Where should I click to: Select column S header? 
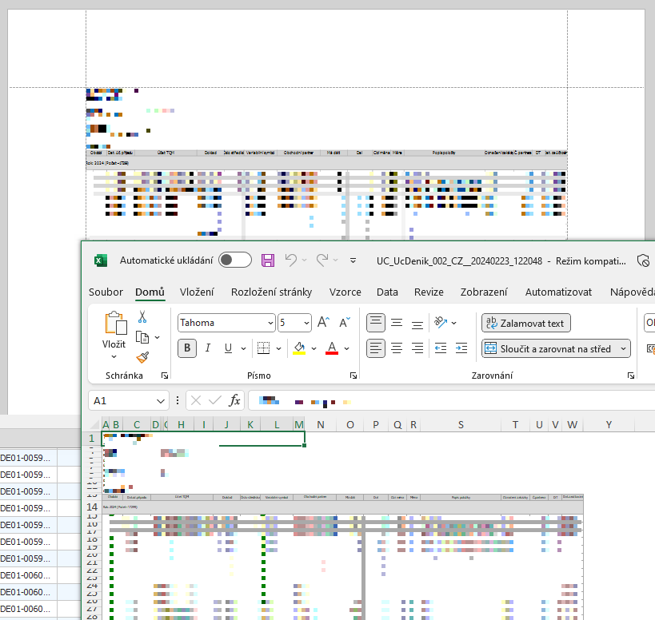[461, 425]
